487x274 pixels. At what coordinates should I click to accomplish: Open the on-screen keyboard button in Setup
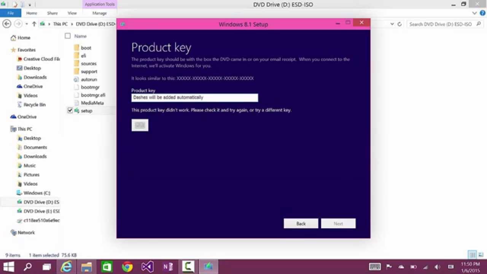pos(140,125)
